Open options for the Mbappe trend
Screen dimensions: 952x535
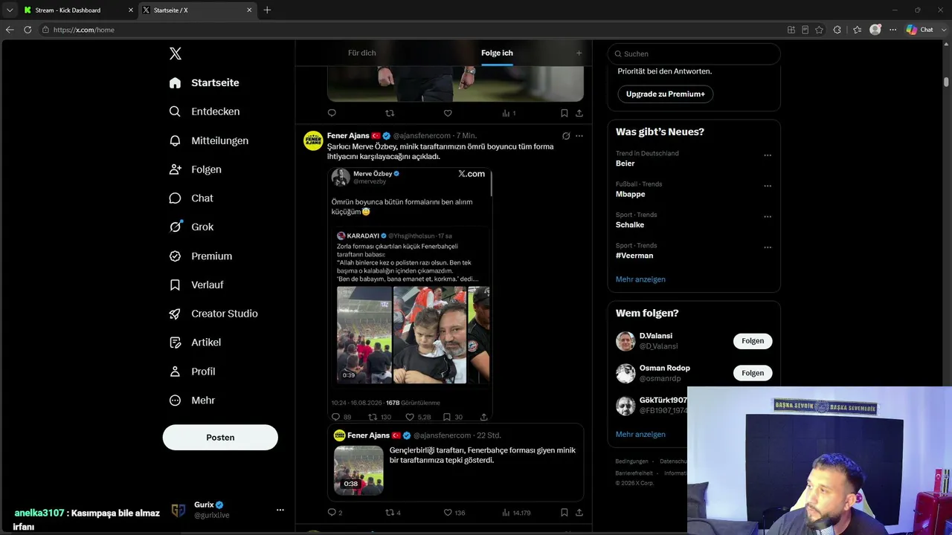pos(768,186)
